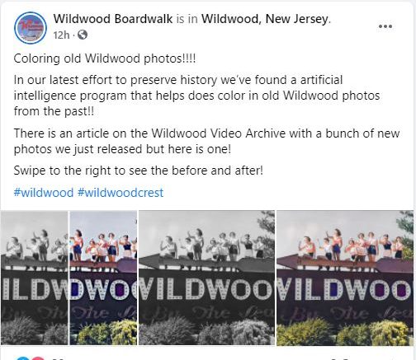416x360 pixels.
Task: Open the Wildwood Boardwalk page name link
Action: pyautogui.click(x=113, y=19)
